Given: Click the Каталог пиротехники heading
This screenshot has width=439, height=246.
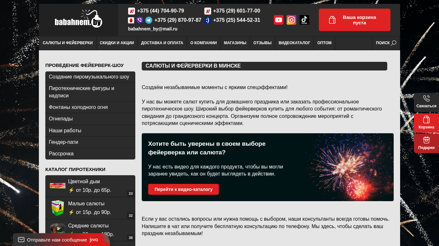Looking at the screenshot, I should (x=75, y=169).
